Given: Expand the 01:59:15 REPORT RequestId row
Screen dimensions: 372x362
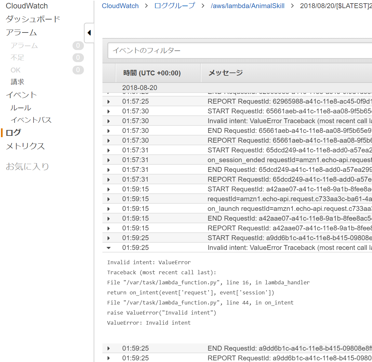Looking at the screenshot, I should [x=108, y=228].
